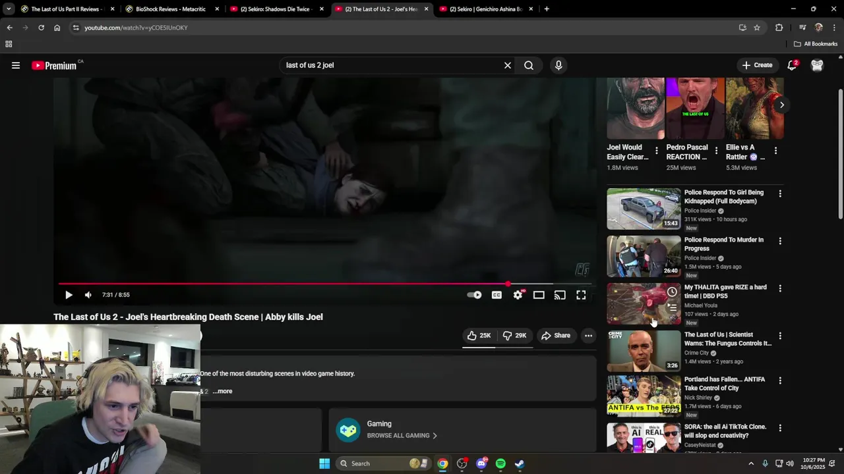Switch to BioShock Reviews Metacritic tab
The image size is (844, 474).
click(172, 9)
